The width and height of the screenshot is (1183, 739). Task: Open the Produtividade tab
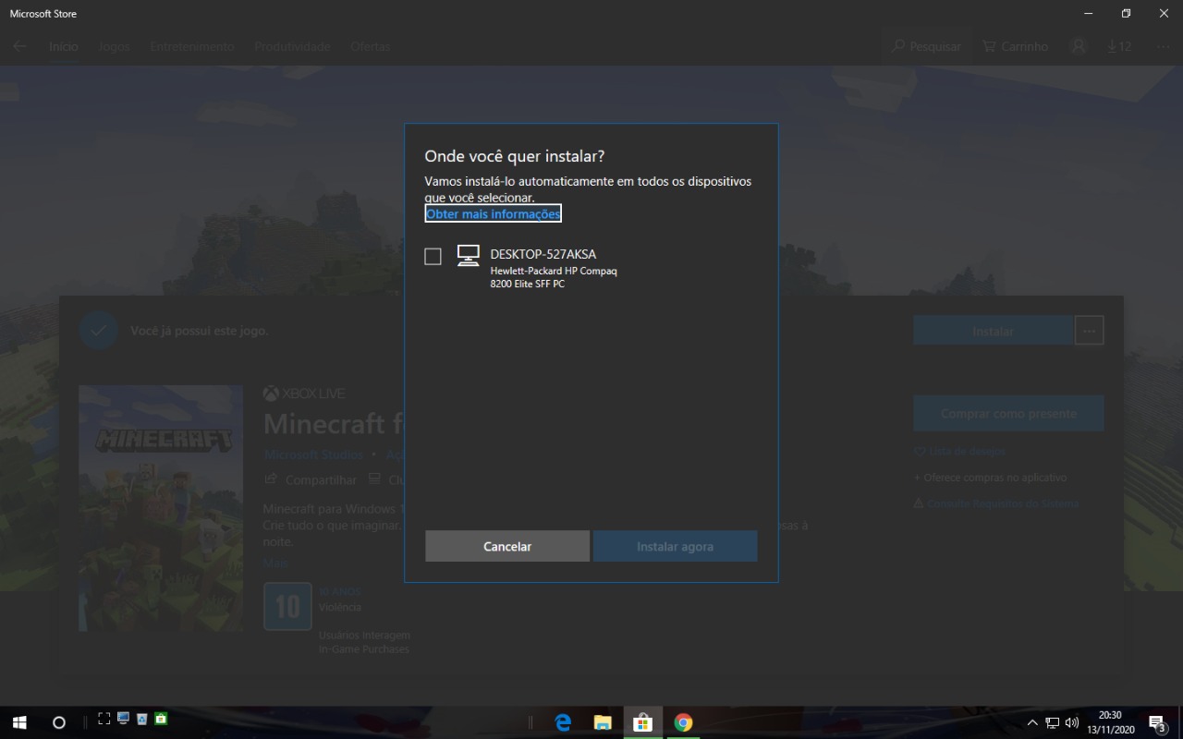(292, 46)
